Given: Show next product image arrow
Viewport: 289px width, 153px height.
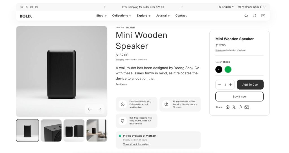Looking at the screenshot, I should point(100,109).
